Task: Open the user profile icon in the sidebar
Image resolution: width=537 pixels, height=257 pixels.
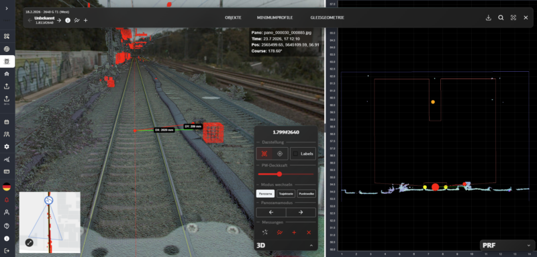Action: [7, 213]
